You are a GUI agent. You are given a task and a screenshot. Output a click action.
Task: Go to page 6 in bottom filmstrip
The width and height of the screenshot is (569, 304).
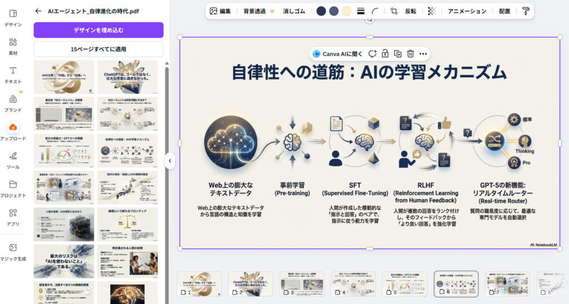click(456, 284)
